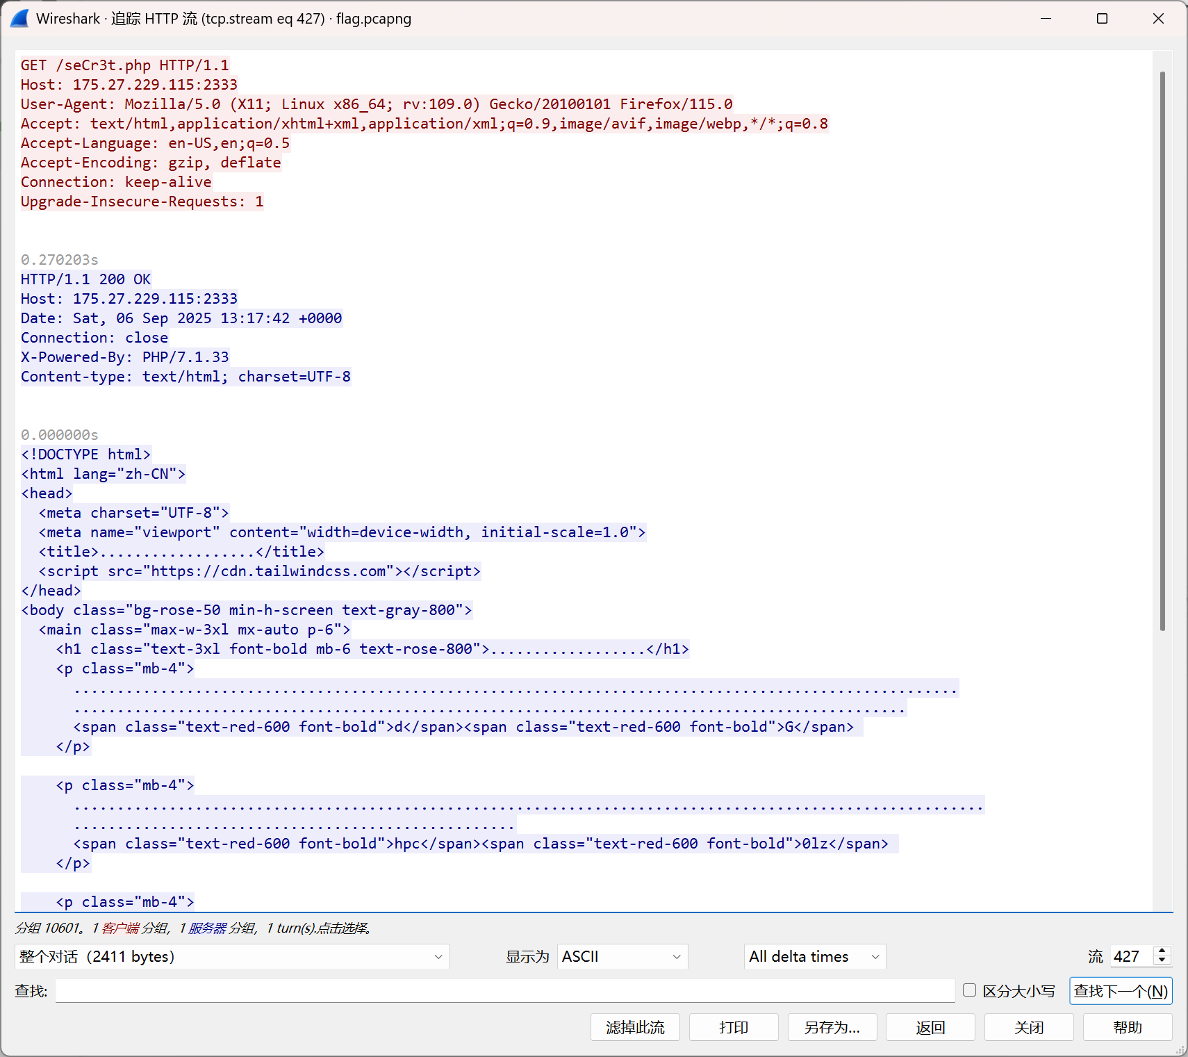Click the User-Agent Mozilla/5.0 request header line
This screenshot has height=1057, width=1188.
(377, 104)
